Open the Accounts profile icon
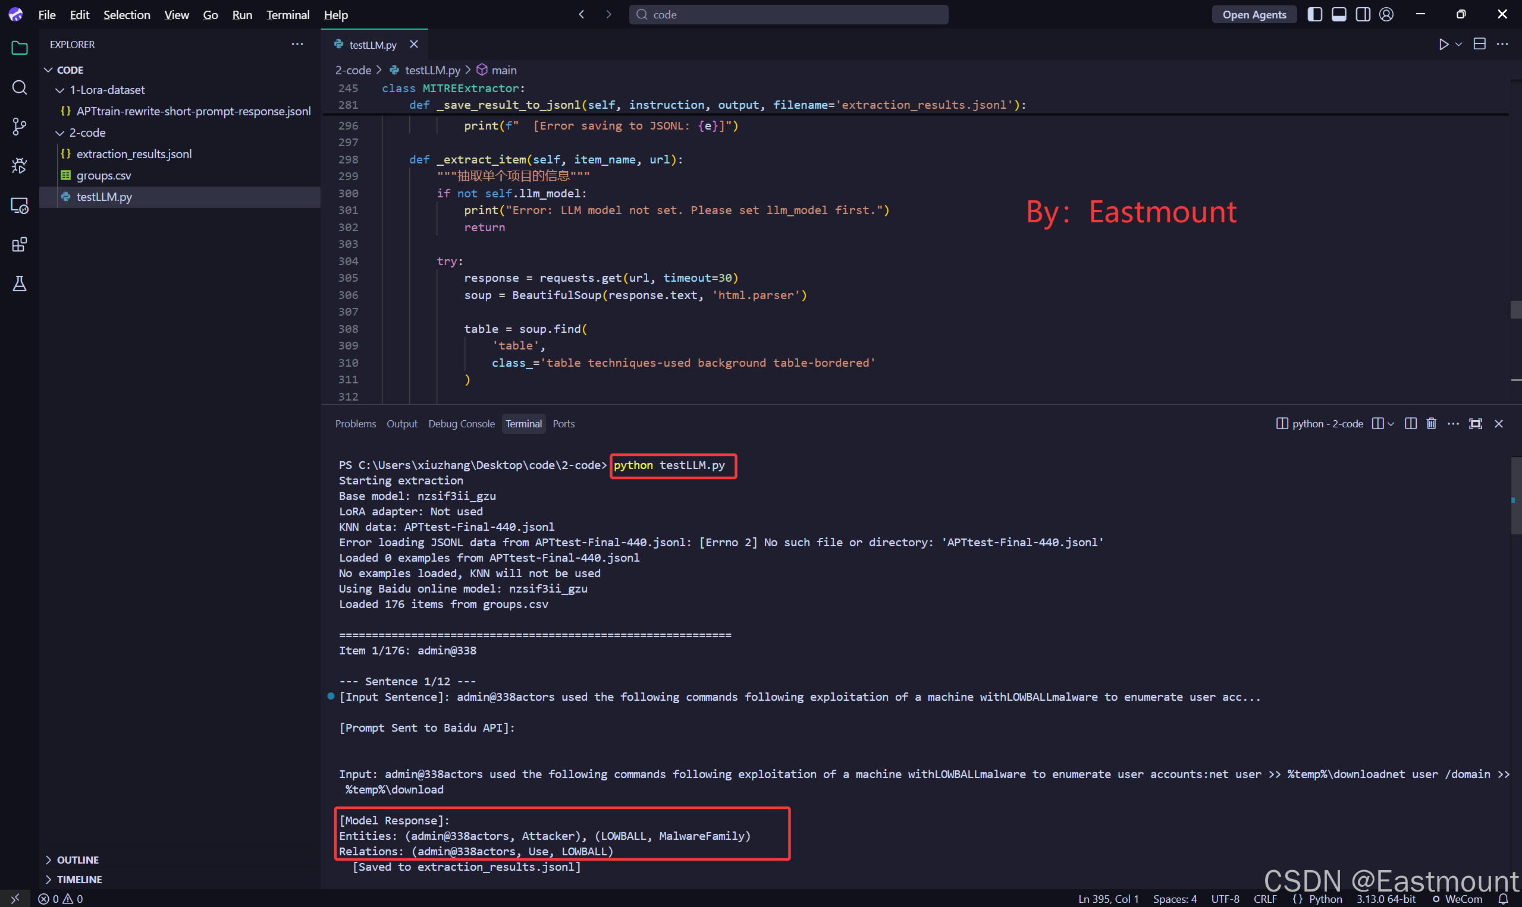 pos(1386,14)
